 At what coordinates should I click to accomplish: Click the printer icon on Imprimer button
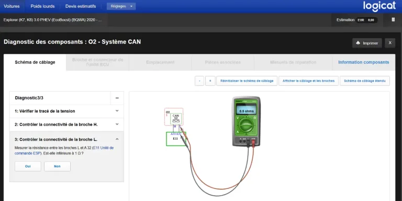tap(359, 43)
